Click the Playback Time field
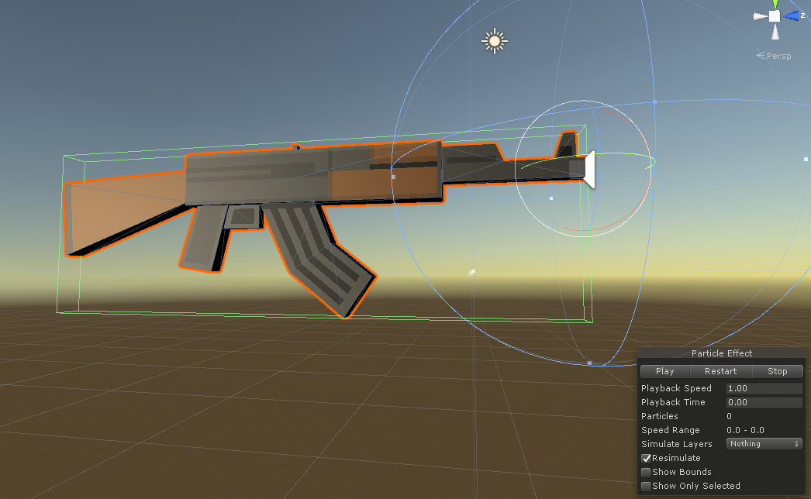Viewport: 811px width, 499px height. point(764,402)
